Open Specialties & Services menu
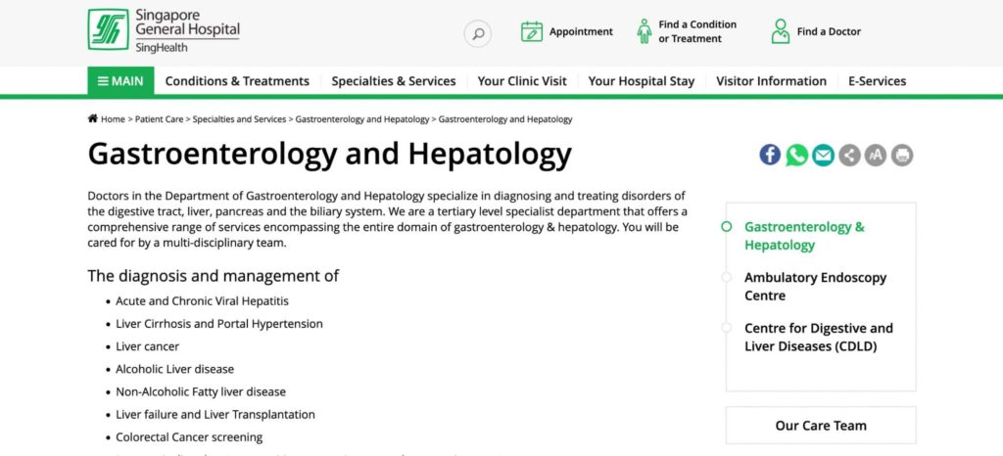 393,81
